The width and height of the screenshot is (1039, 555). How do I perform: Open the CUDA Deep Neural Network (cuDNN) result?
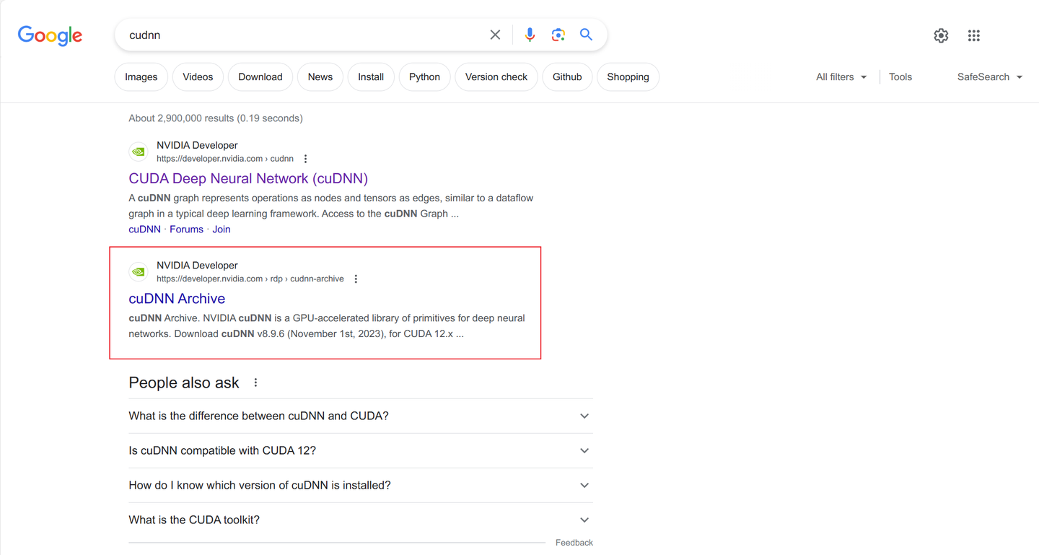[248, 178]
